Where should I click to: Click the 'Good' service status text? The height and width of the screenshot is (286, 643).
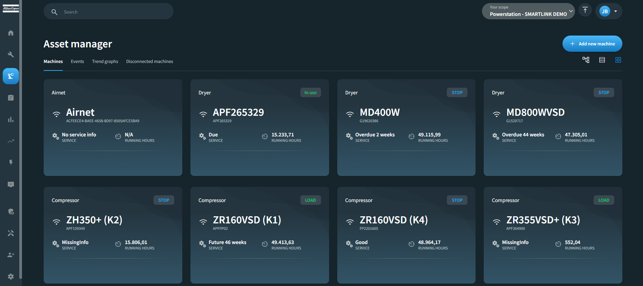361,242
